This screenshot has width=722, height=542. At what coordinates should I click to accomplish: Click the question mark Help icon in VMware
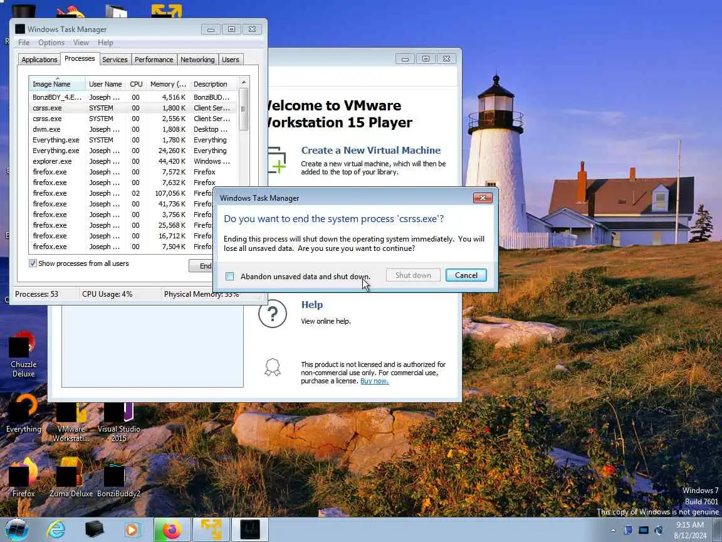273,314
